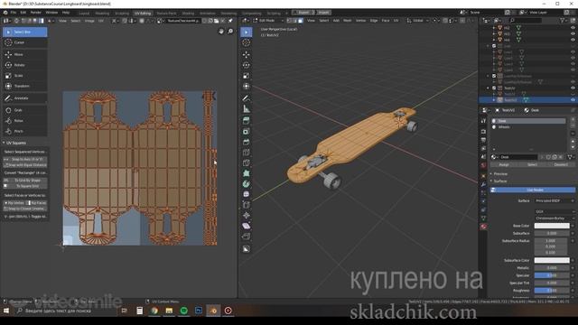Select the Transform tool in UV editor
The width and height of the screenshot is (578, 325).
[24, 86]
